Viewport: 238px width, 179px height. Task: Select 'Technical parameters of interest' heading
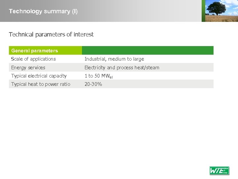(x=51, y=34)
